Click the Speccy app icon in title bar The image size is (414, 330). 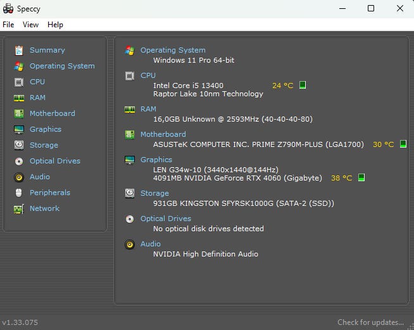coord(8,8)
